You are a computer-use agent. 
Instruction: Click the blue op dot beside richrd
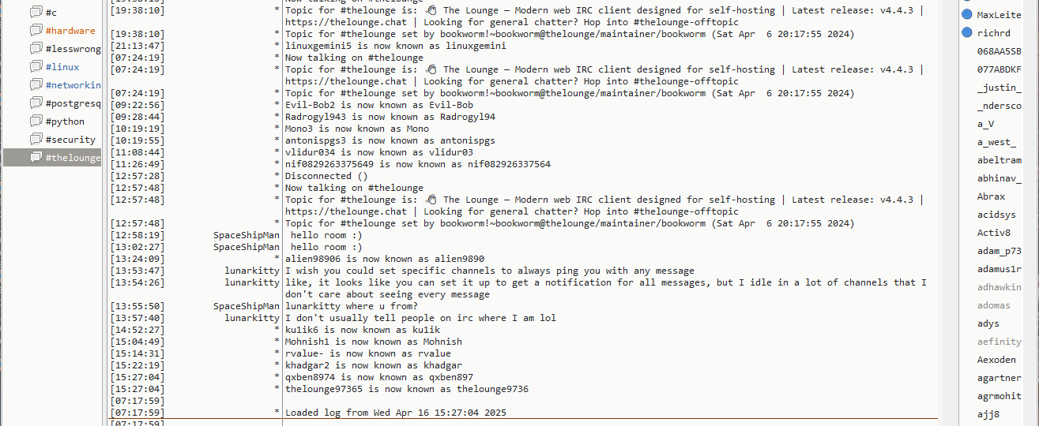pos(967,33)
